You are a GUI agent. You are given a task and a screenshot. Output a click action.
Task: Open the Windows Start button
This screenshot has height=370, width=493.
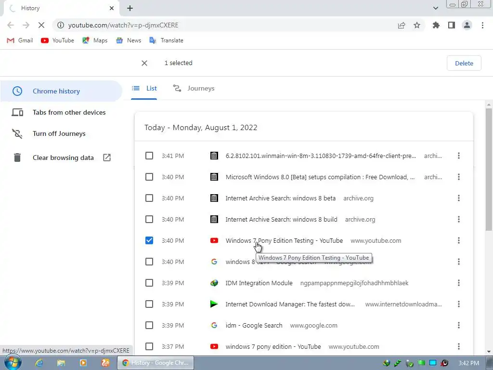[x=13, y=363]
